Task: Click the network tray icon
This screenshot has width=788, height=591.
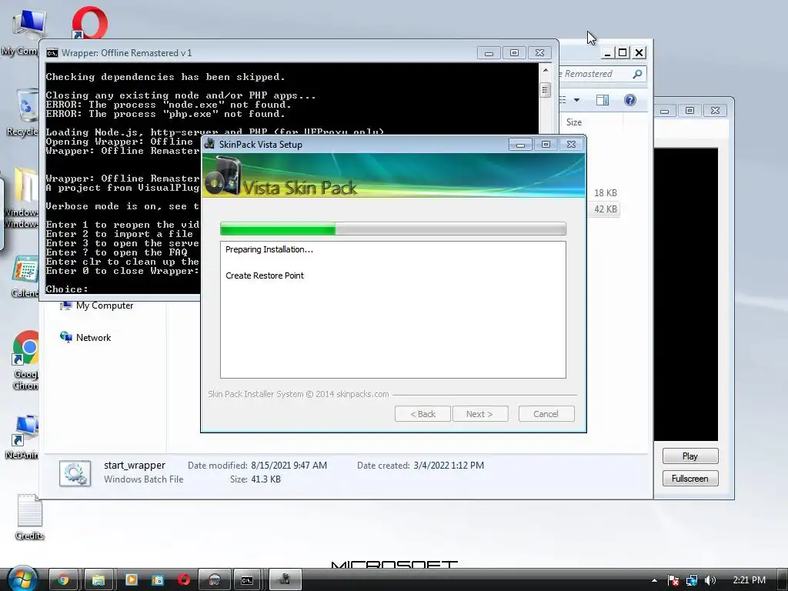Action: [x=692, y=580]
